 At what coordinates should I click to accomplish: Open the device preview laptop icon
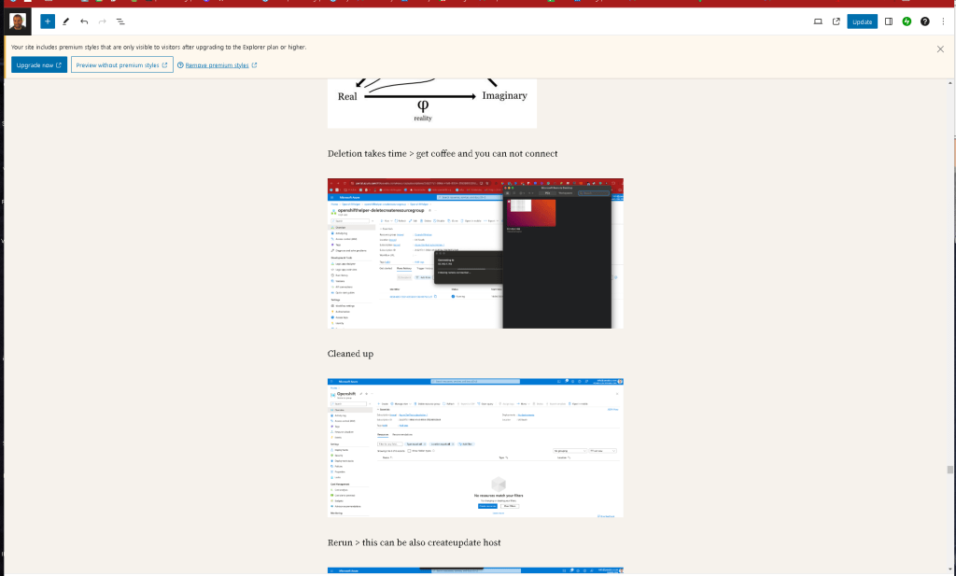(x=818, y=21)
